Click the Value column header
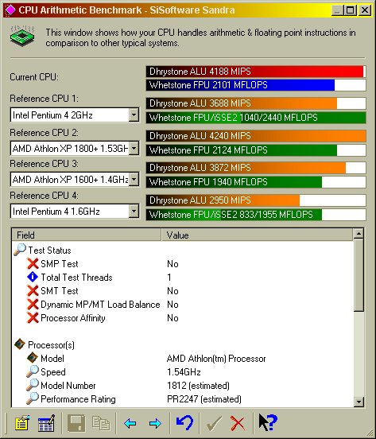This screenshot has height=439, width=376. point(257,235)
